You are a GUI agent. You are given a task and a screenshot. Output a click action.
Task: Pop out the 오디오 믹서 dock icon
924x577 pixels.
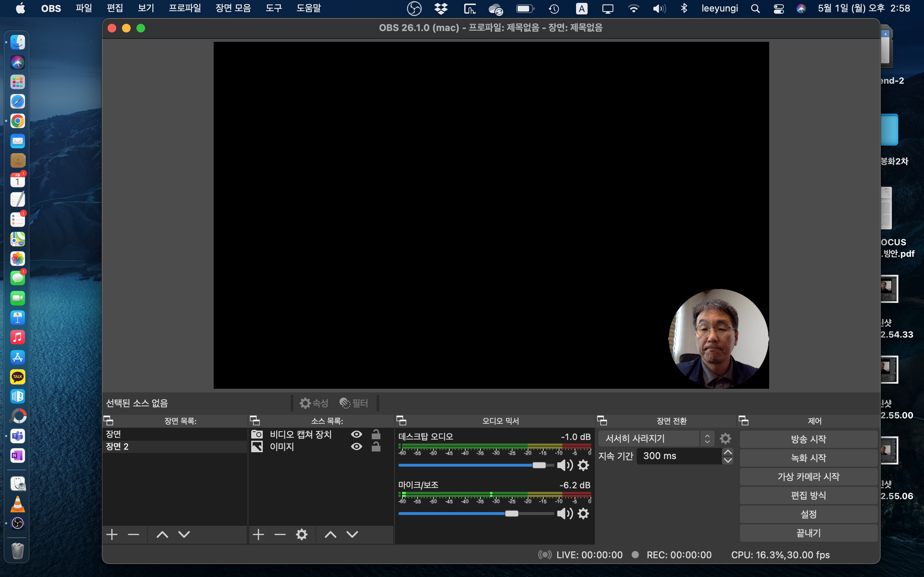[x=401, y=420]
